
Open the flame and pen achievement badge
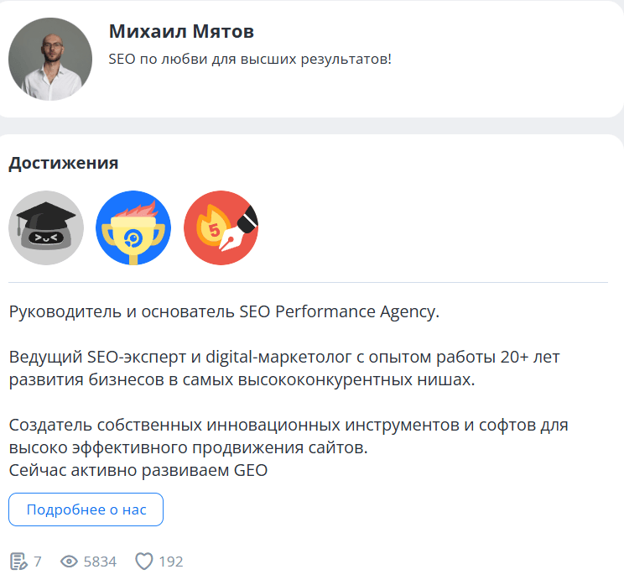pyautogui.click(x=221, y=228)
